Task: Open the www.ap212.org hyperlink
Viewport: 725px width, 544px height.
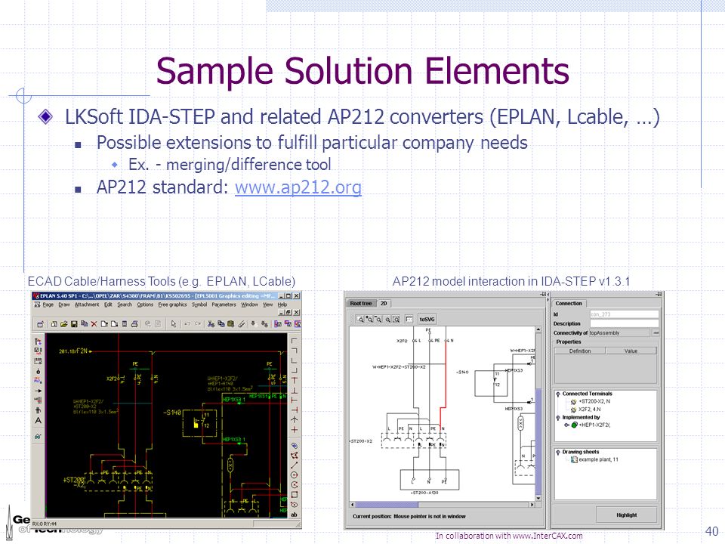Action: click(x=298, y=187)
